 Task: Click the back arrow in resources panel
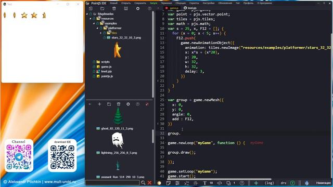click(90, 104)
